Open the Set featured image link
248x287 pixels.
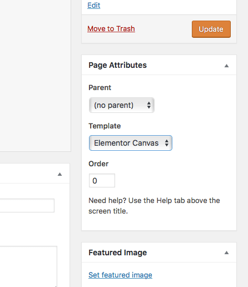(120, 275)
